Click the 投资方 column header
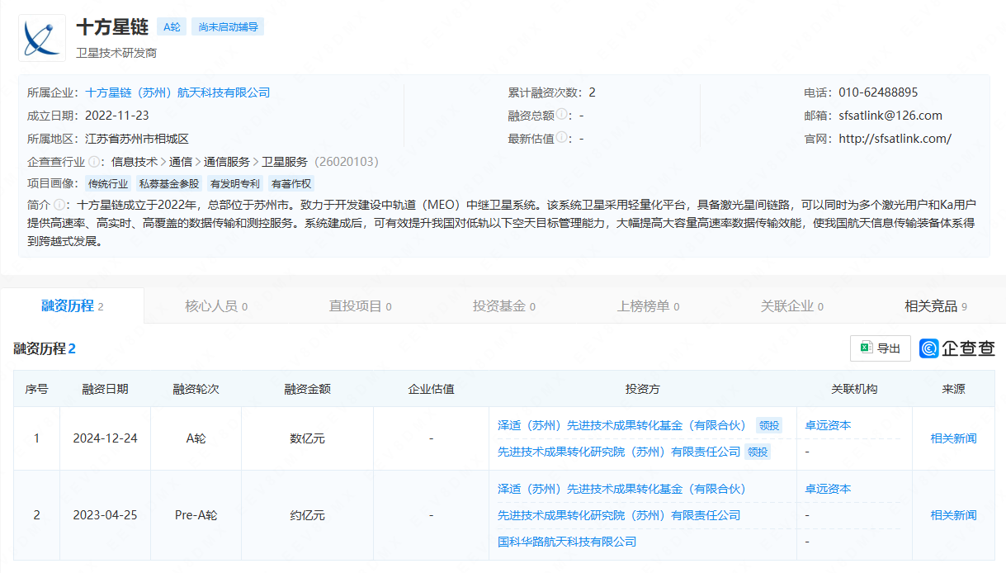The height and width of the screenshot is (573, 1006). pyautogui.click(x=643, y=389)
